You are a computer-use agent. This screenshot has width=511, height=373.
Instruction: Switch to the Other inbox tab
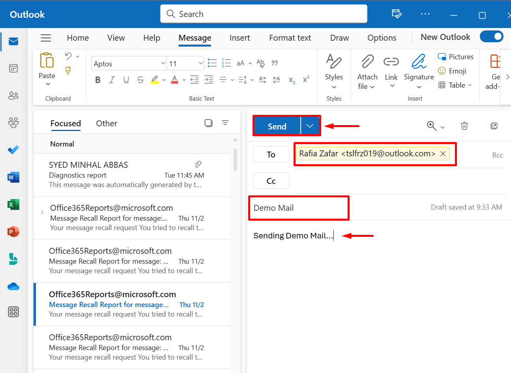coord(107,124)
